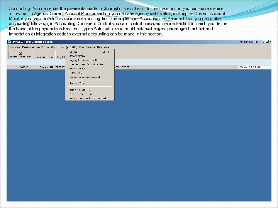Open the Help menu

[99, 47]
